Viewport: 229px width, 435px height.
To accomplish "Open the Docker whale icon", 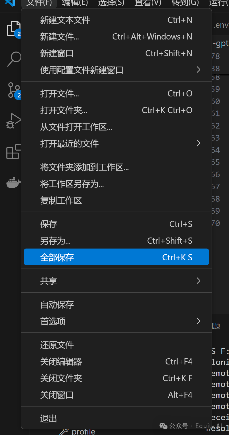I will [13, 182].
